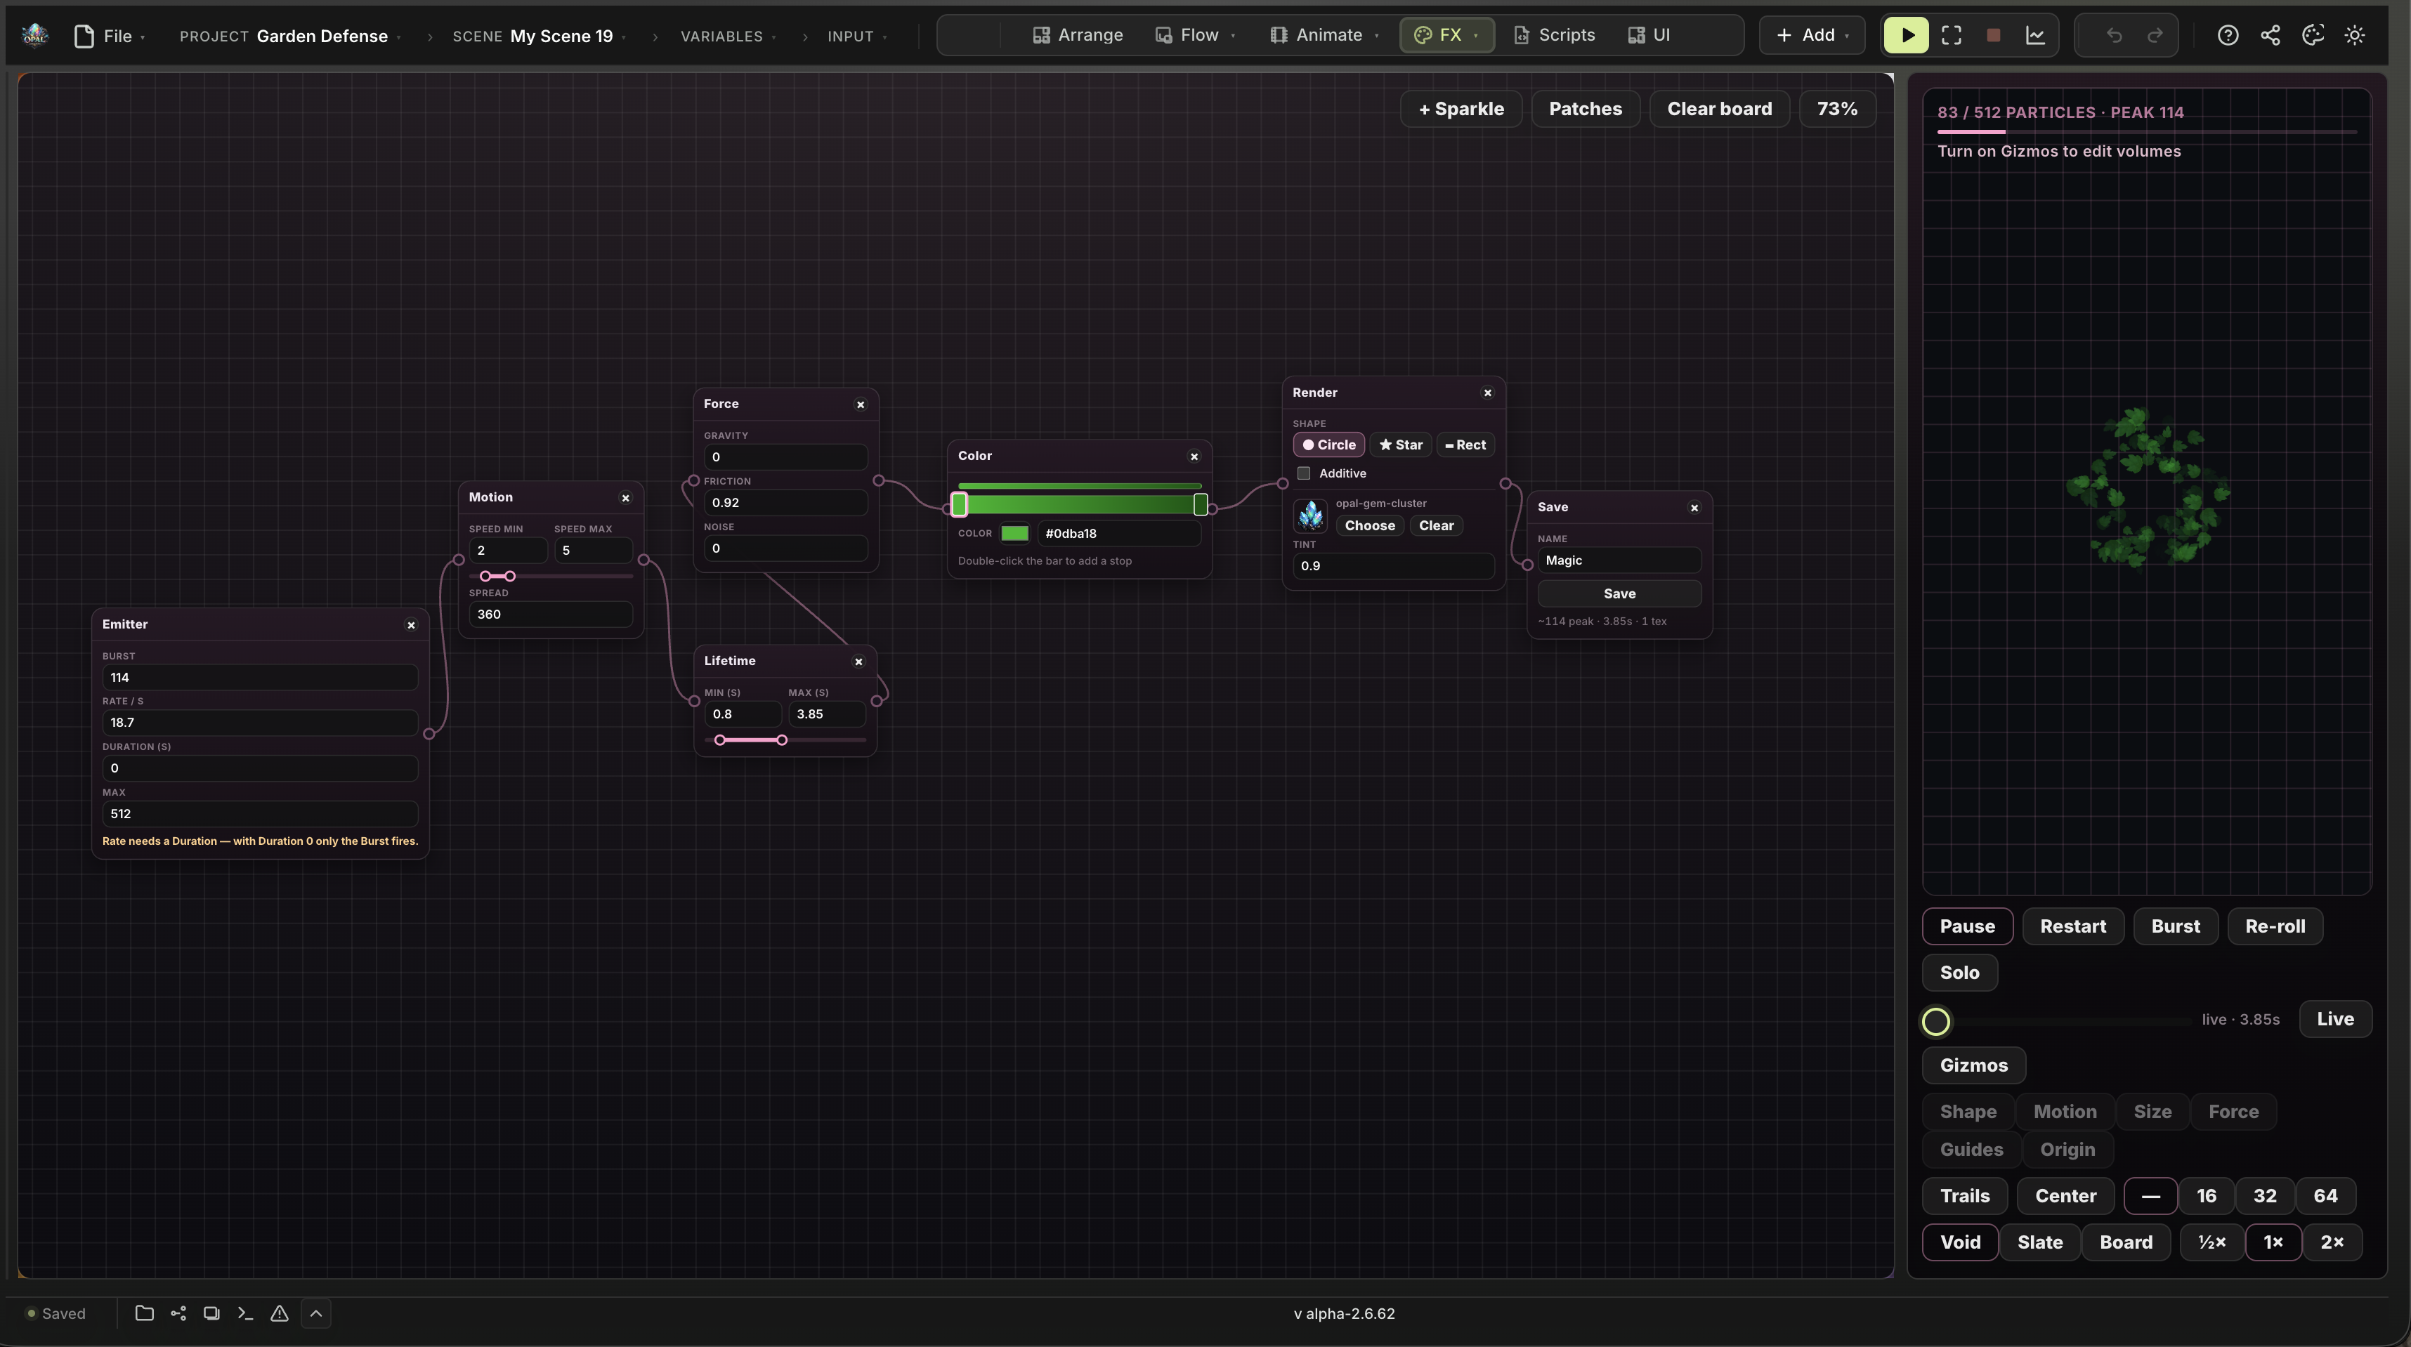The width and height of the screenshot is (2411, 1347).
Task: Click the app logo icon
Action: tap(34, 36)
